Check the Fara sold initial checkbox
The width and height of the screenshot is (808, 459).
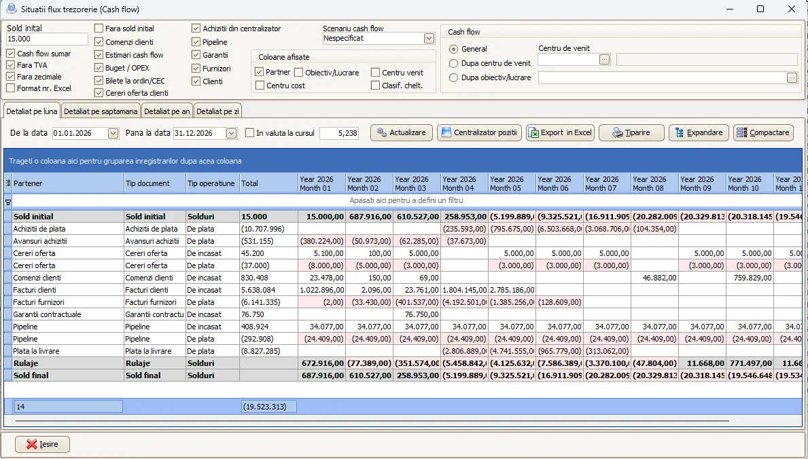pos(99,29)
